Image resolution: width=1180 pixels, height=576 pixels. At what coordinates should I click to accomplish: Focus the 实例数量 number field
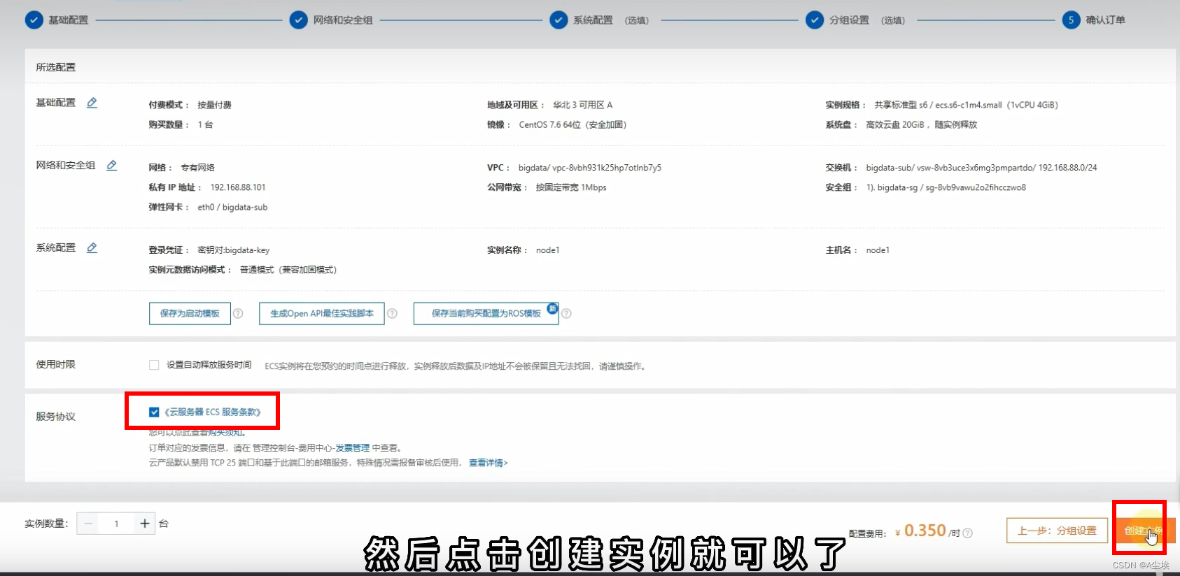pos(116,524)
